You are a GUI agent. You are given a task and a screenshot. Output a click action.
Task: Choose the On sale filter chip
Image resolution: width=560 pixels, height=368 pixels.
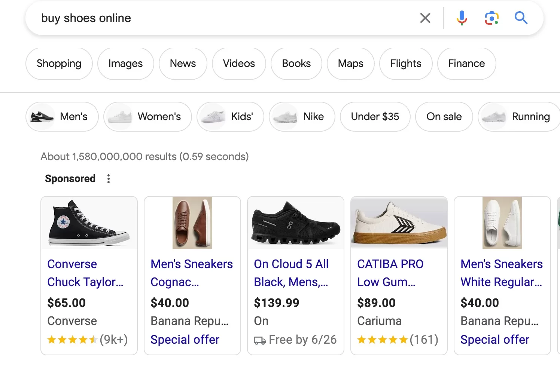(444, 117)
